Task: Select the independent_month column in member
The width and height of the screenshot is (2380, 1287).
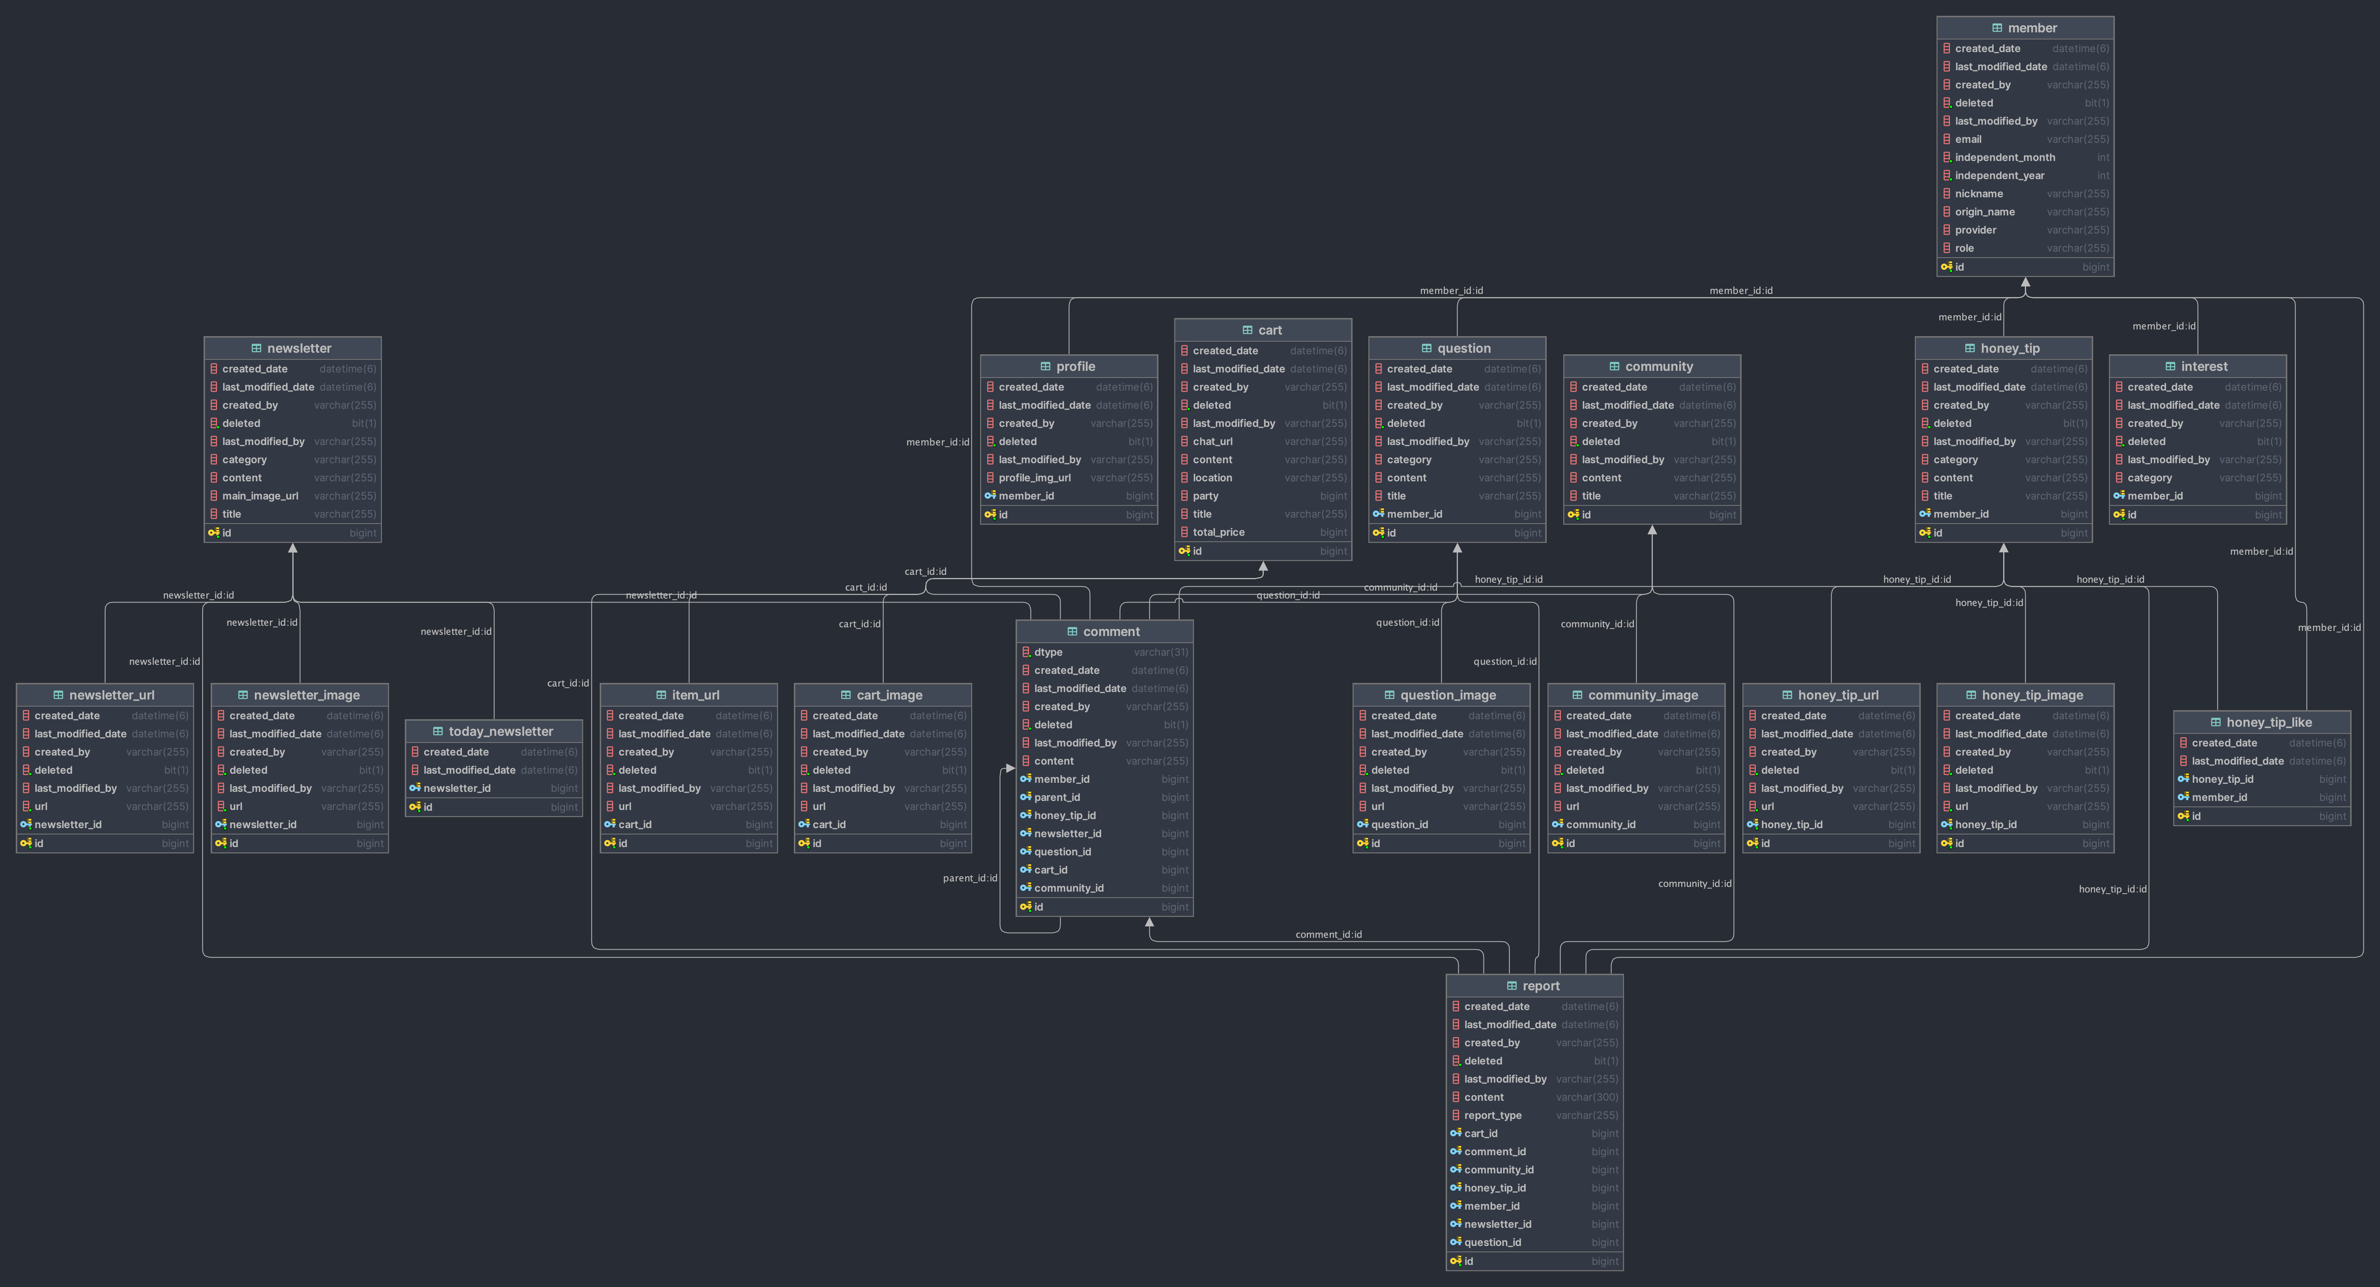Action: pos(2025,158)
